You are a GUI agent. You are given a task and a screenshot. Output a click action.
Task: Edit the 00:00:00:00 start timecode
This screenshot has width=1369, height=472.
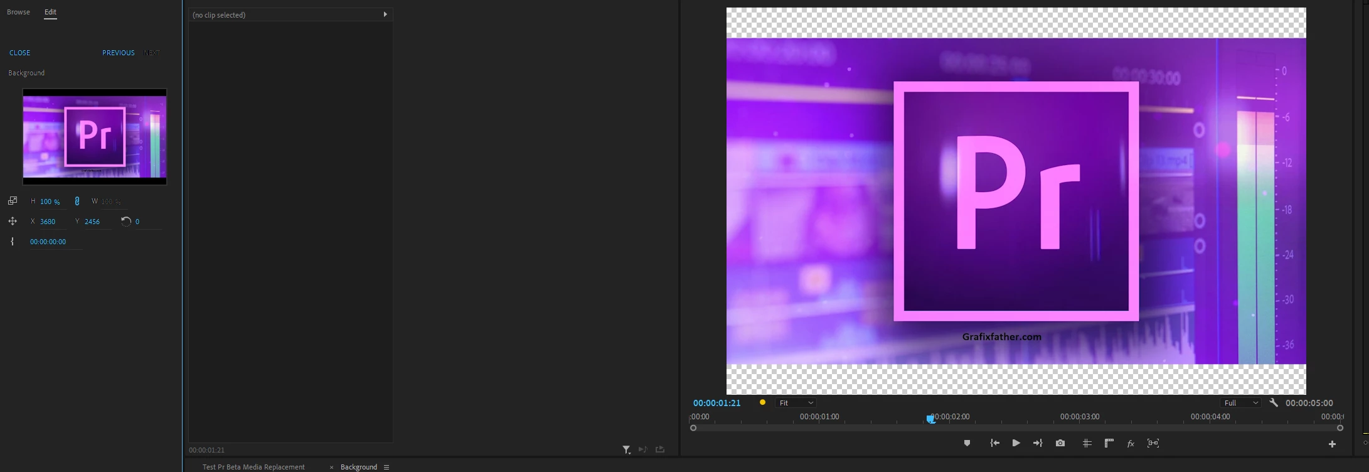(48, 242)
